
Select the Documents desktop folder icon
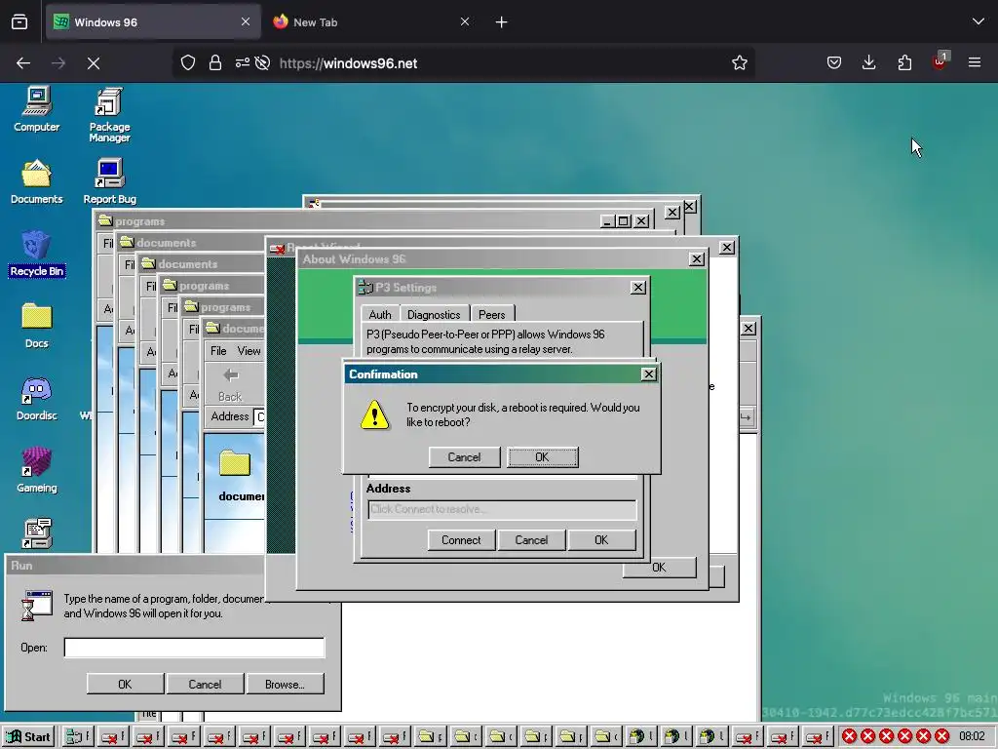click(x=36, y=181)
